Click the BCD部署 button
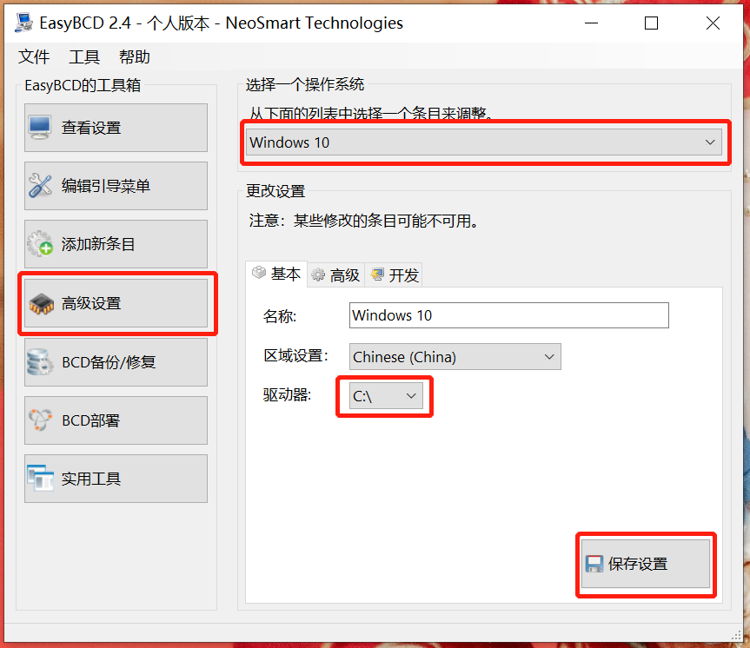 click(116, 420)
